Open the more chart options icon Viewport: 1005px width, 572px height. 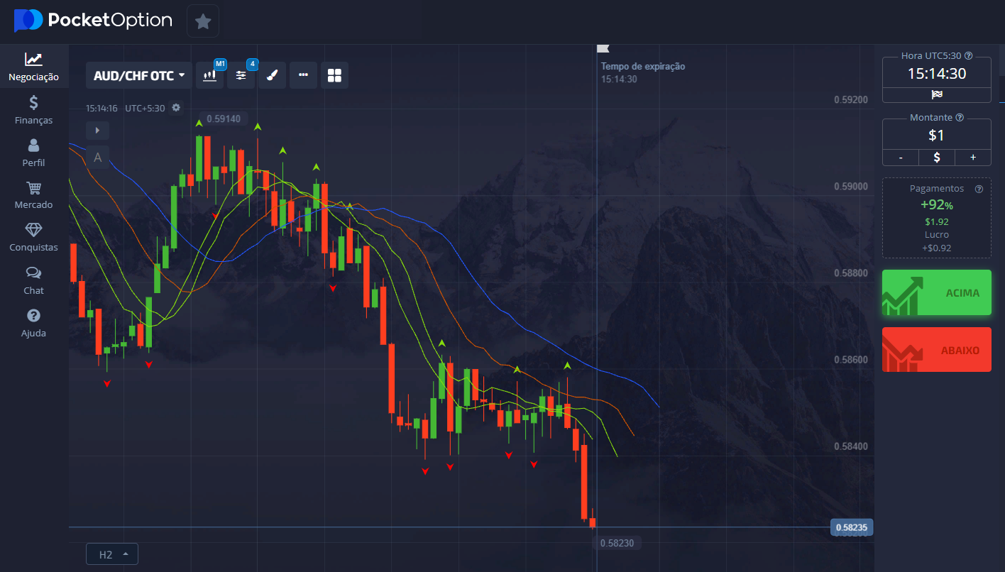click(303, 75)
